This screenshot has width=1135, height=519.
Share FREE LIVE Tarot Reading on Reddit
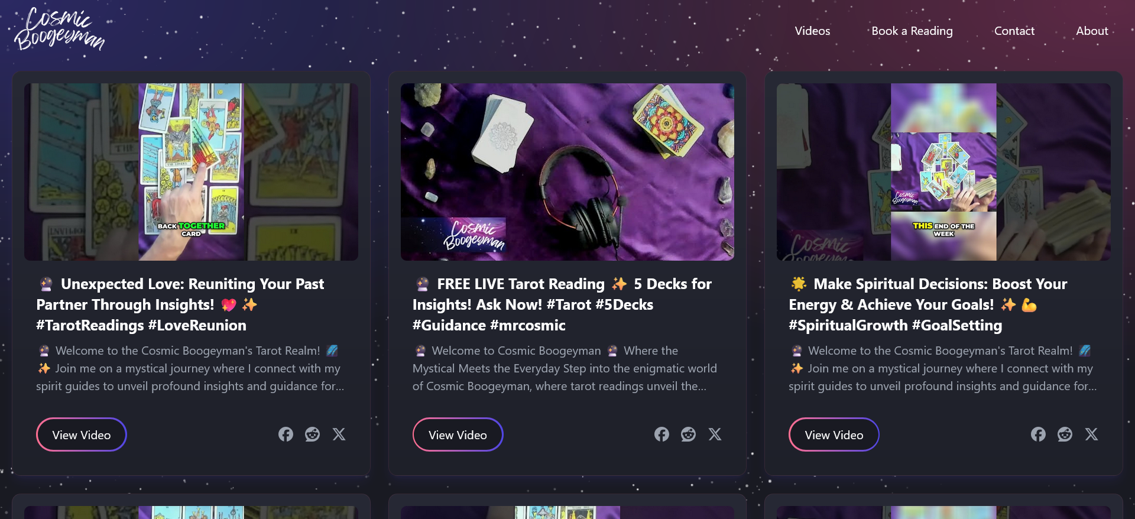pyautogui.click(x=688, y=434)
